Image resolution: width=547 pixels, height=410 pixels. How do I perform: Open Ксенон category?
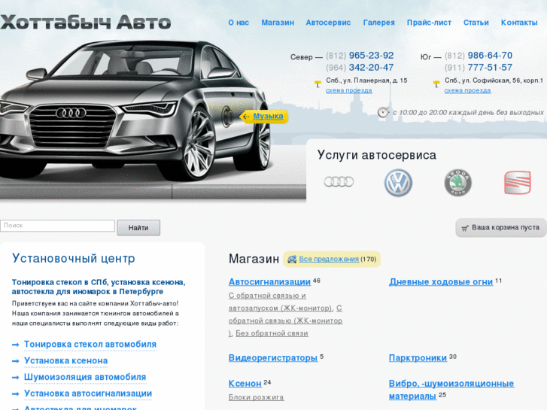click(245, 384)
